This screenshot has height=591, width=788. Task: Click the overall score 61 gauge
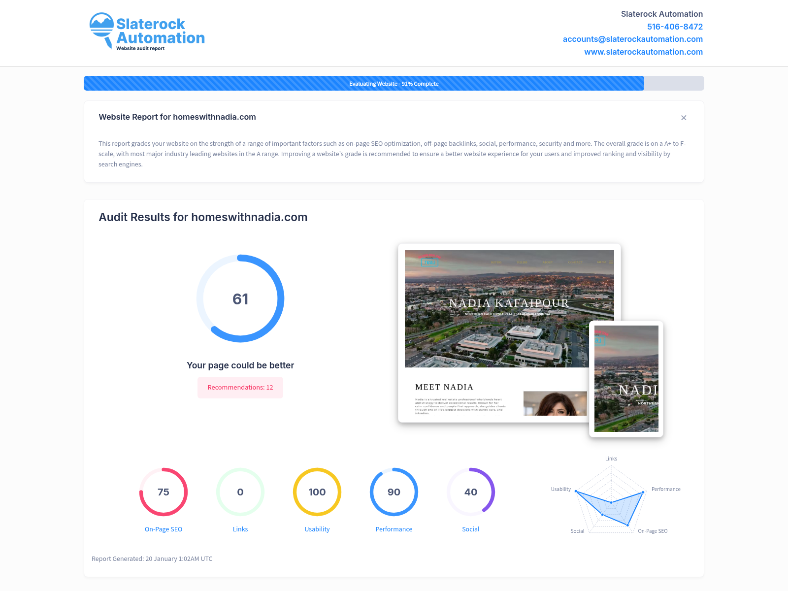[x=240, y=298]
